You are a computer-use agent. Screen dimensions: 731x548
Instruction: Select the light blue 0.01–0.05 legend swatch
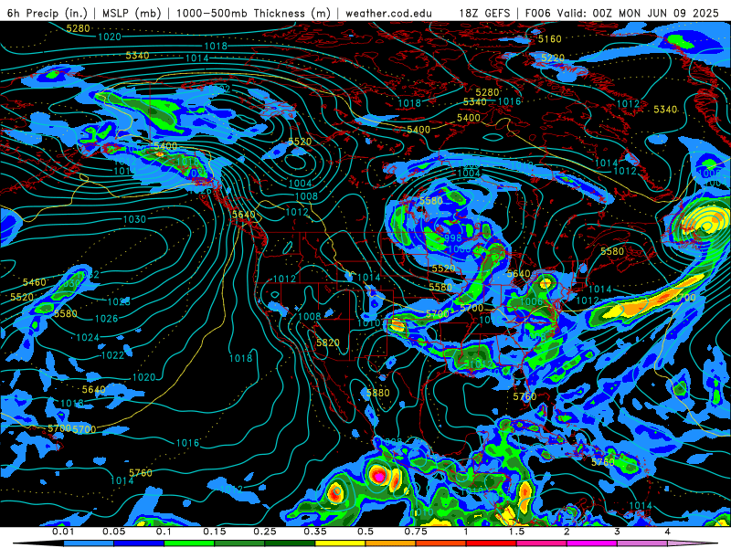[x=89, y=543]
